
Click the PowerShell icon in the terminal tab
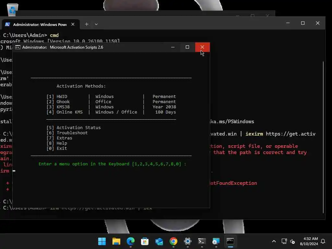[x=7, y=24]
